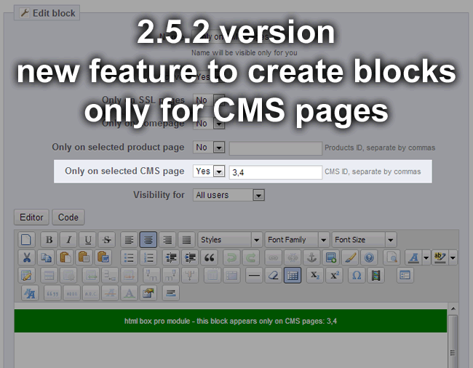The height and width of the screenshot is (368, 473).
Task: Click the Outdent icon
Action: [171, 257]
